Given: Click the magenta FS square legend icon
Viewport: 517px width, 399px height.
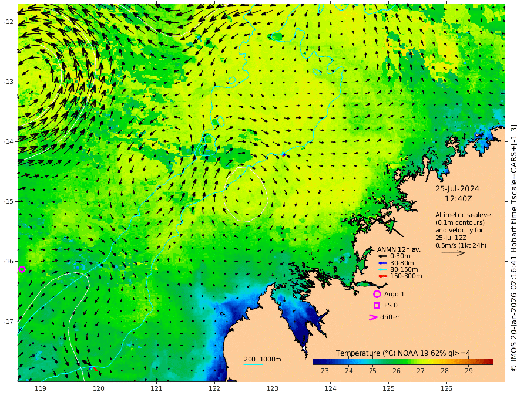Looking at the screenshot, I should [x=377, y=306].
